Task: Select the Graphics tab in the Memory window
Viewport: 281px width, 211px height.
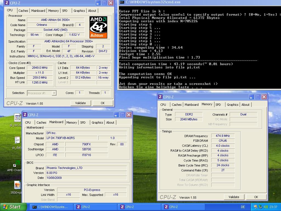Action: 233,105
